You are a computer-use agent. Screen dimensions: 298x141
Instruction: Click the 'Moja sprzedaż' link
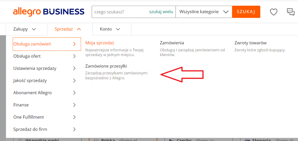[100, 43]
